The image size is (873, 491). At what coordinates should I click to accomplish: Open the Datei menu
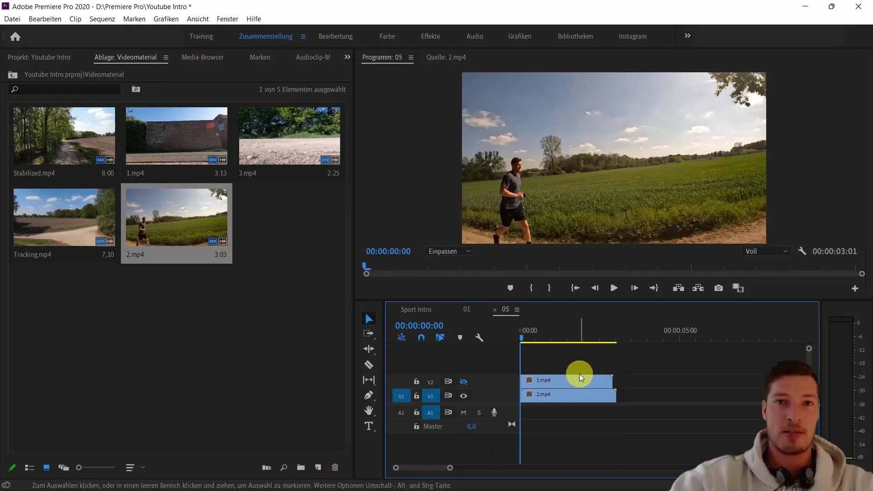click(x=12, y=19)
